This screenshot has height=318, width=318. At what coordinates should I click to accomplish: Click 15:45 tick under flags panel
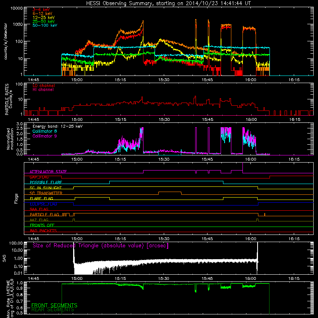(x=207, y=239)
